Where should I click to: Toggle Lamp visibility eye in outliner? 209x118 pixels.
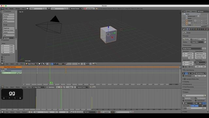[x=202, y=25]
